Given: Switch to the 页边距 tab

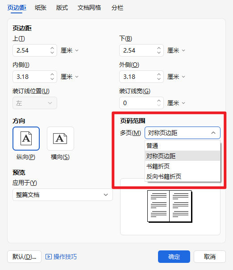Looking at the screenshot, I should pos(17,8).
